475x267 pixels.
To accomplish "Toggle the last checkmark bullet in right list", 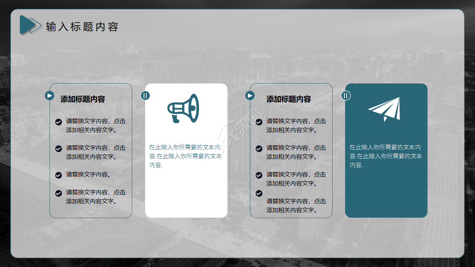I will click(259, 193).
